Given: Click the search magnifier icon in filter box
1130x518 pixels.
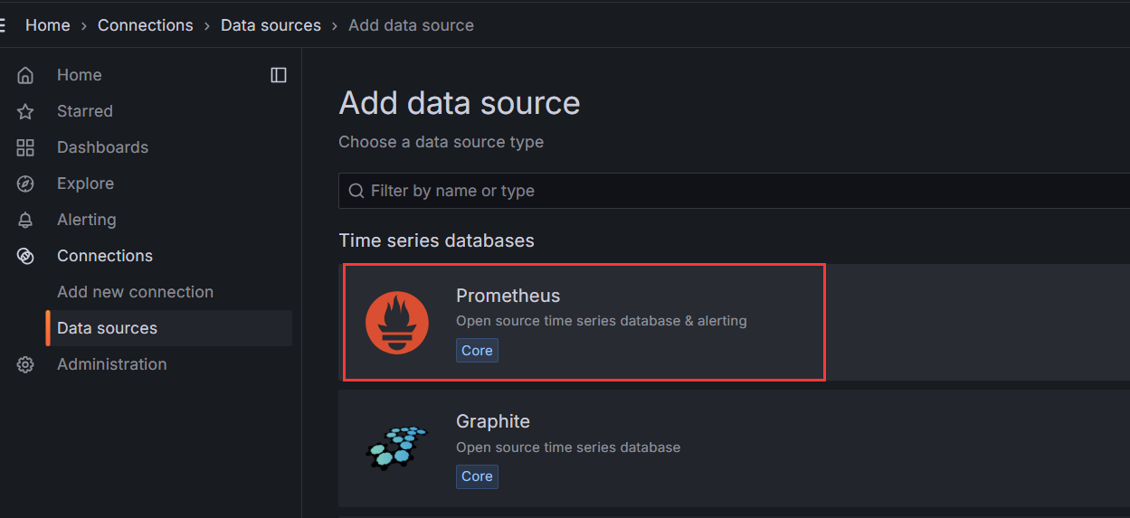Looking at the screenshot, I should 356,191.
